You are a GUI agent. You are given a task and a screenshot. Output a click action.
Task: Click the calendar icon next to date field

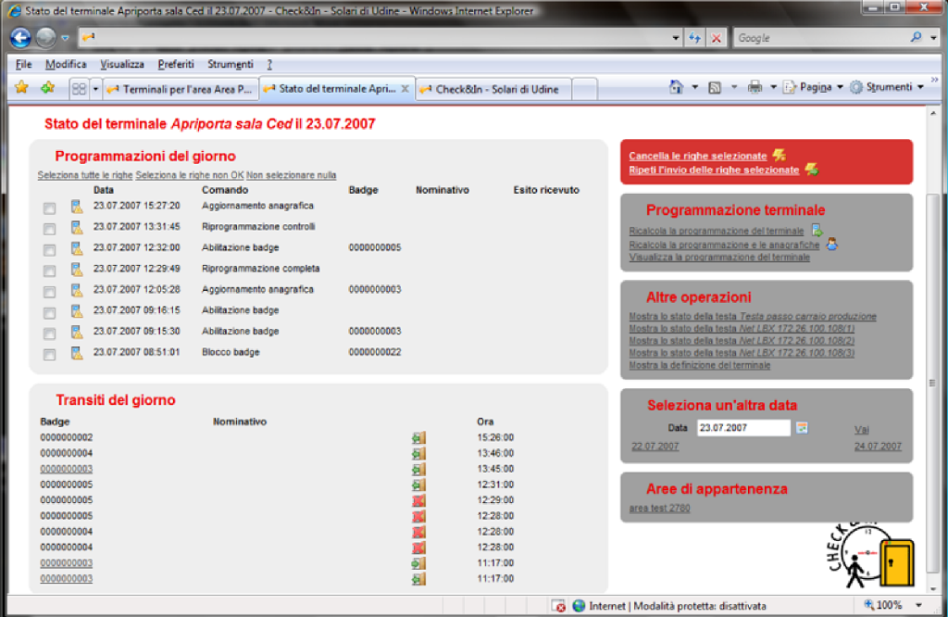tap(802, 428)
